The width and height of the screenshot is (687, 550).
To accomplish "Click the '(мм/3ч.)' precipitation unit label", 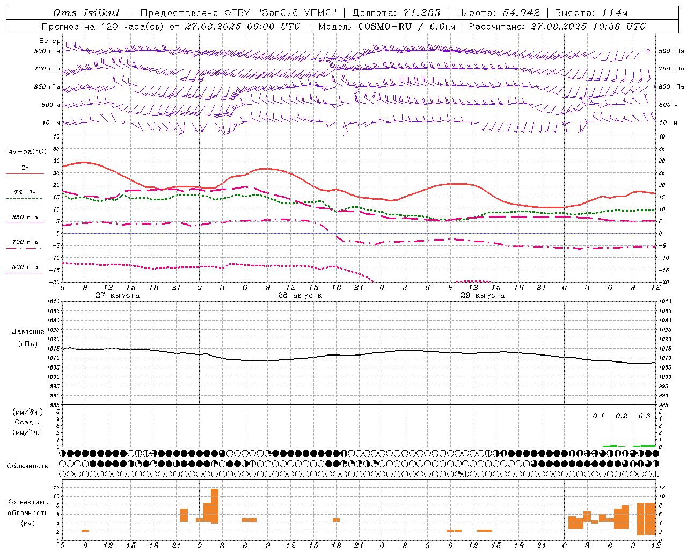I will (x=28, y=412).
